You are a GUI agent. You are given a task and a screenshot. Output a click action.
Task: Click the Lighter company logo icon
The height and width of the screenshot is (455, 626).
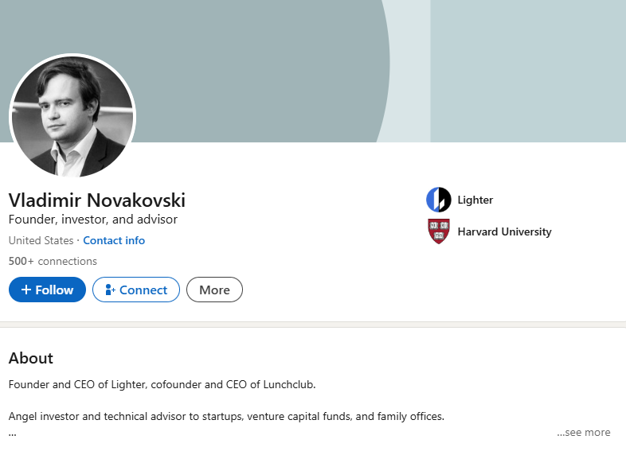pyautogui.click(x=438, y=200)
